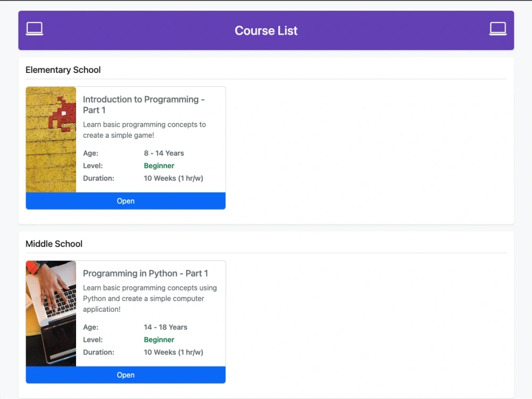Click the green Beginner level in Python course
The height and width of the screenshot is (399, 532).
click(x=159, y=339)
